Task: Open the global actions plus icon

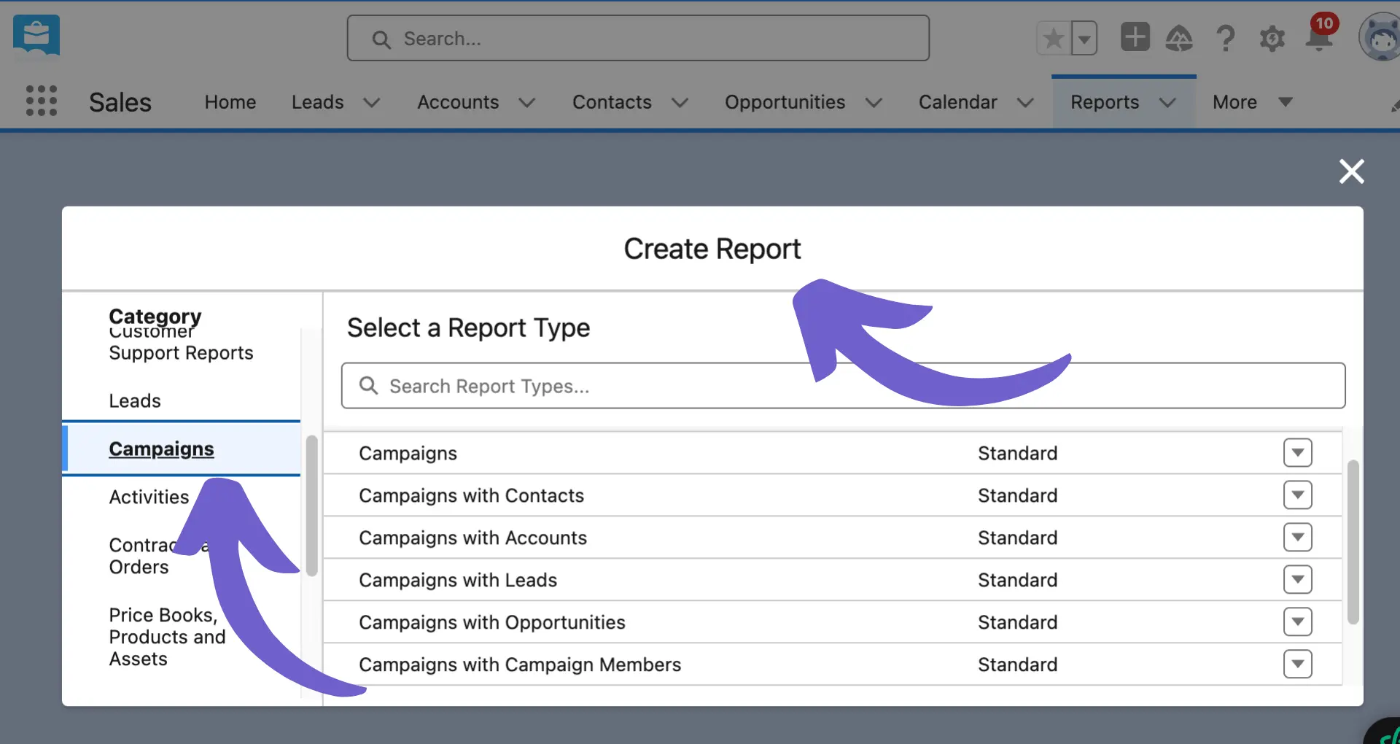Action: [x=1135, y=37]
